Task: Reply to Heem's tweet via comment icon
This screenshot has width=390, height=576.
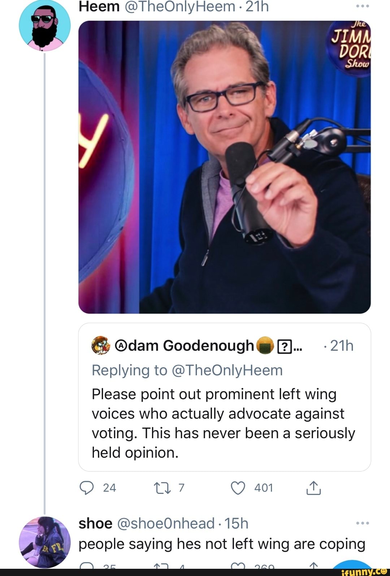Action: [x=87, y=488]
